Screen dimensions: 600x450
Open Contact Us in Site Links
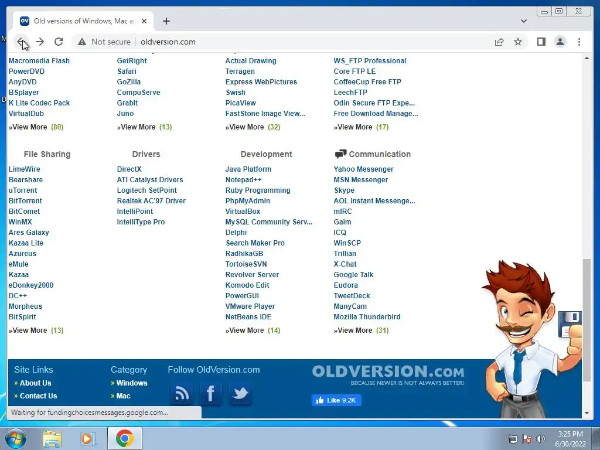(38, 396)
